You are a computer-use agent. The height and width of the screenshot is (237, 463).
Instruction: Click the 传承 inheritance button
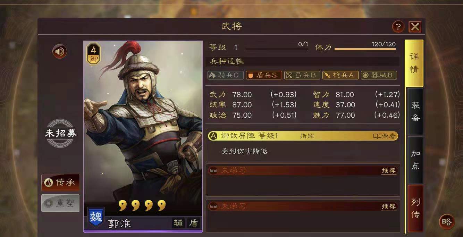tap(60, 183)
